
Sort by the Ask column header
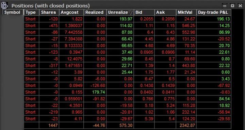coord(165,12)
